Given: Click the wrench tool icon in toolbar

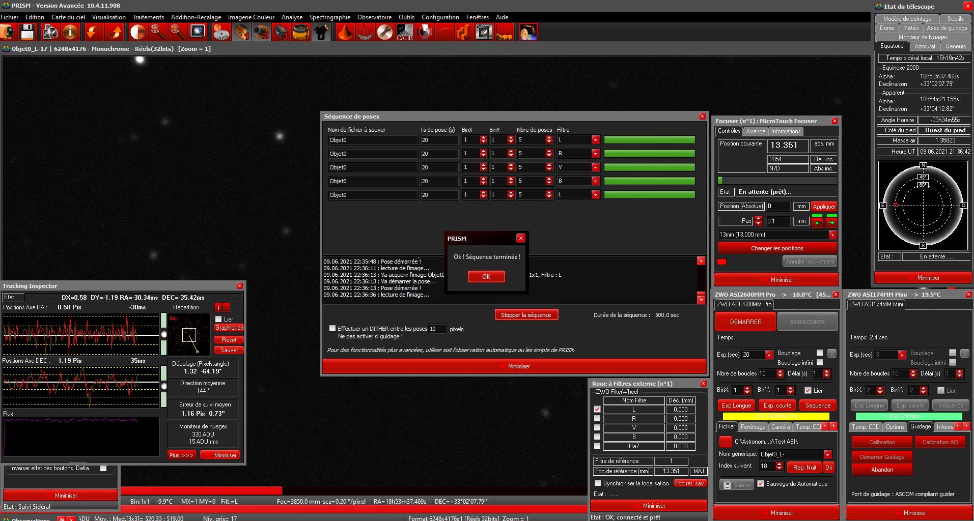Looking at the screenshot, I should pyautogui.click(x=385, y=33).
